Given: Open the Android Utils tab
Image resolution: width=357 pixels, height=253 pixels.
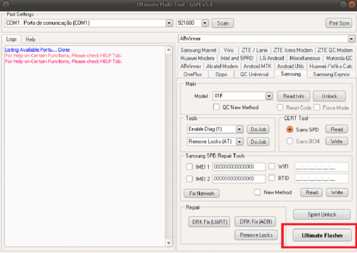Looking at the screenshot, I should [x=290, y=67].
